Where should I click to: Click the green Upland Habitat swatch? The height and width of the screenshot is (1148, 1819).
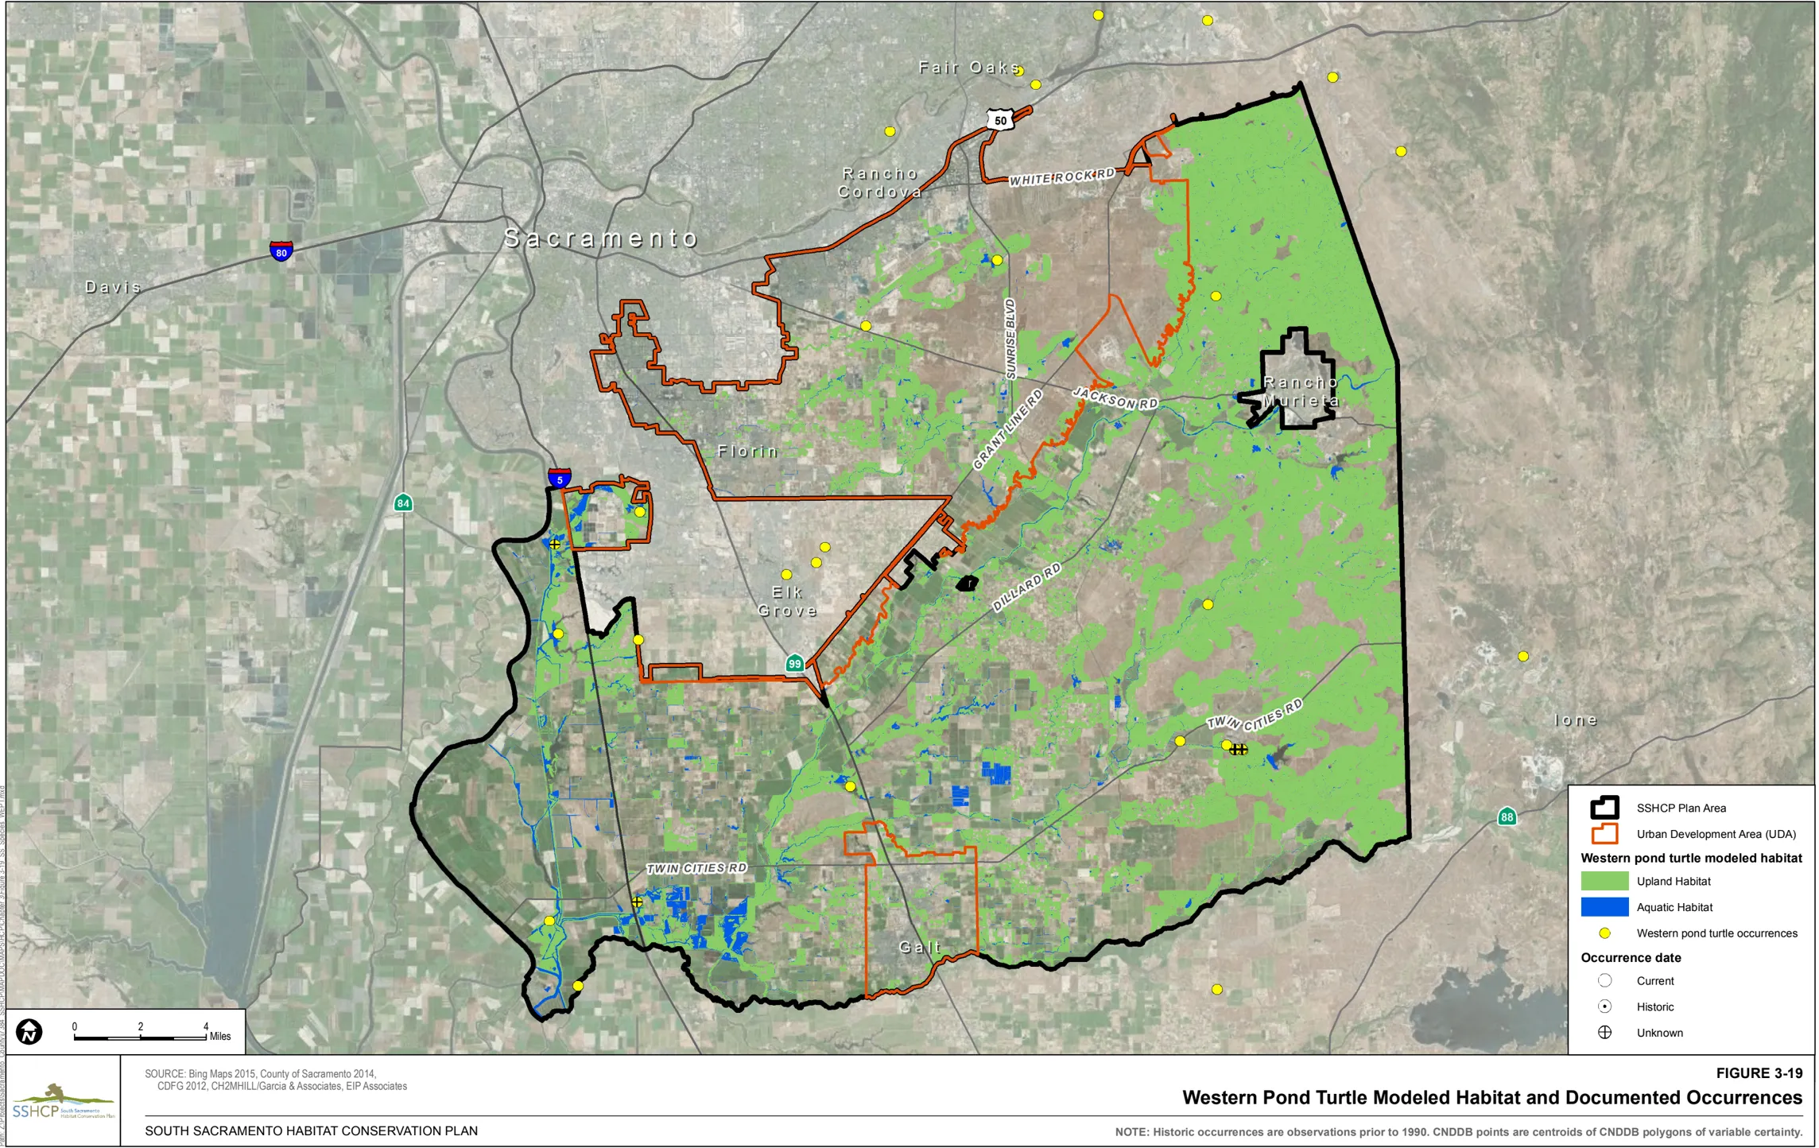pos(1604,881)
